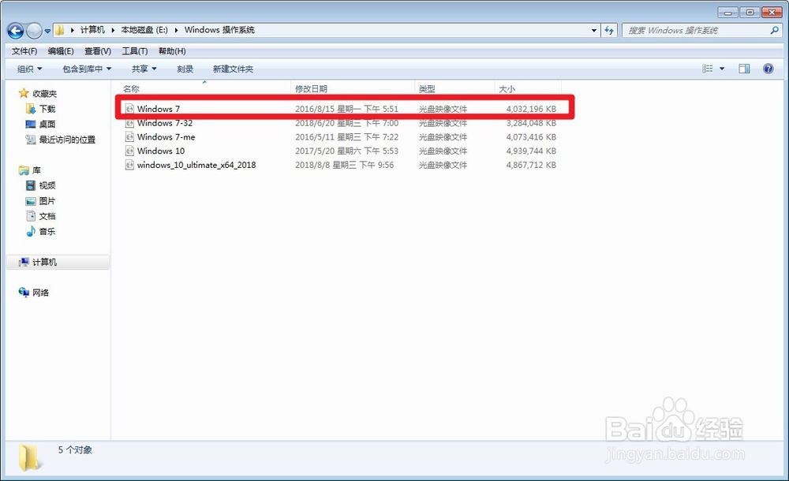Click the file name windows_10_ultimate_x64_2018

coord(196,165)
